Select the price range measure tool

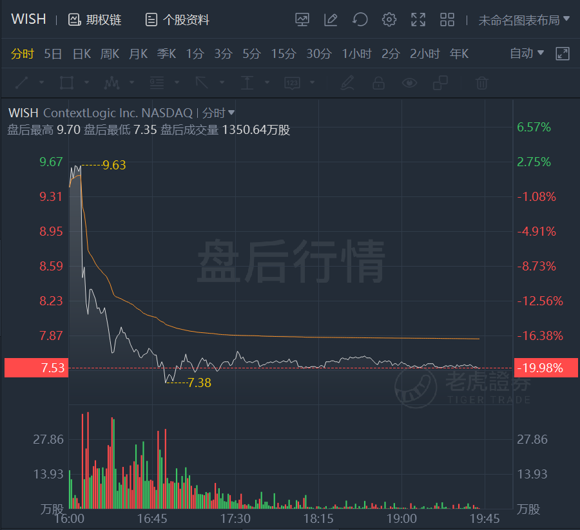(x=247, y=83)
